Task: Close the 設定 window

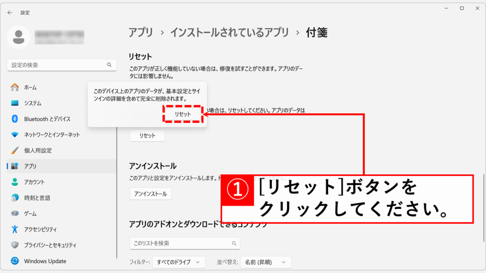Action: 477,9
